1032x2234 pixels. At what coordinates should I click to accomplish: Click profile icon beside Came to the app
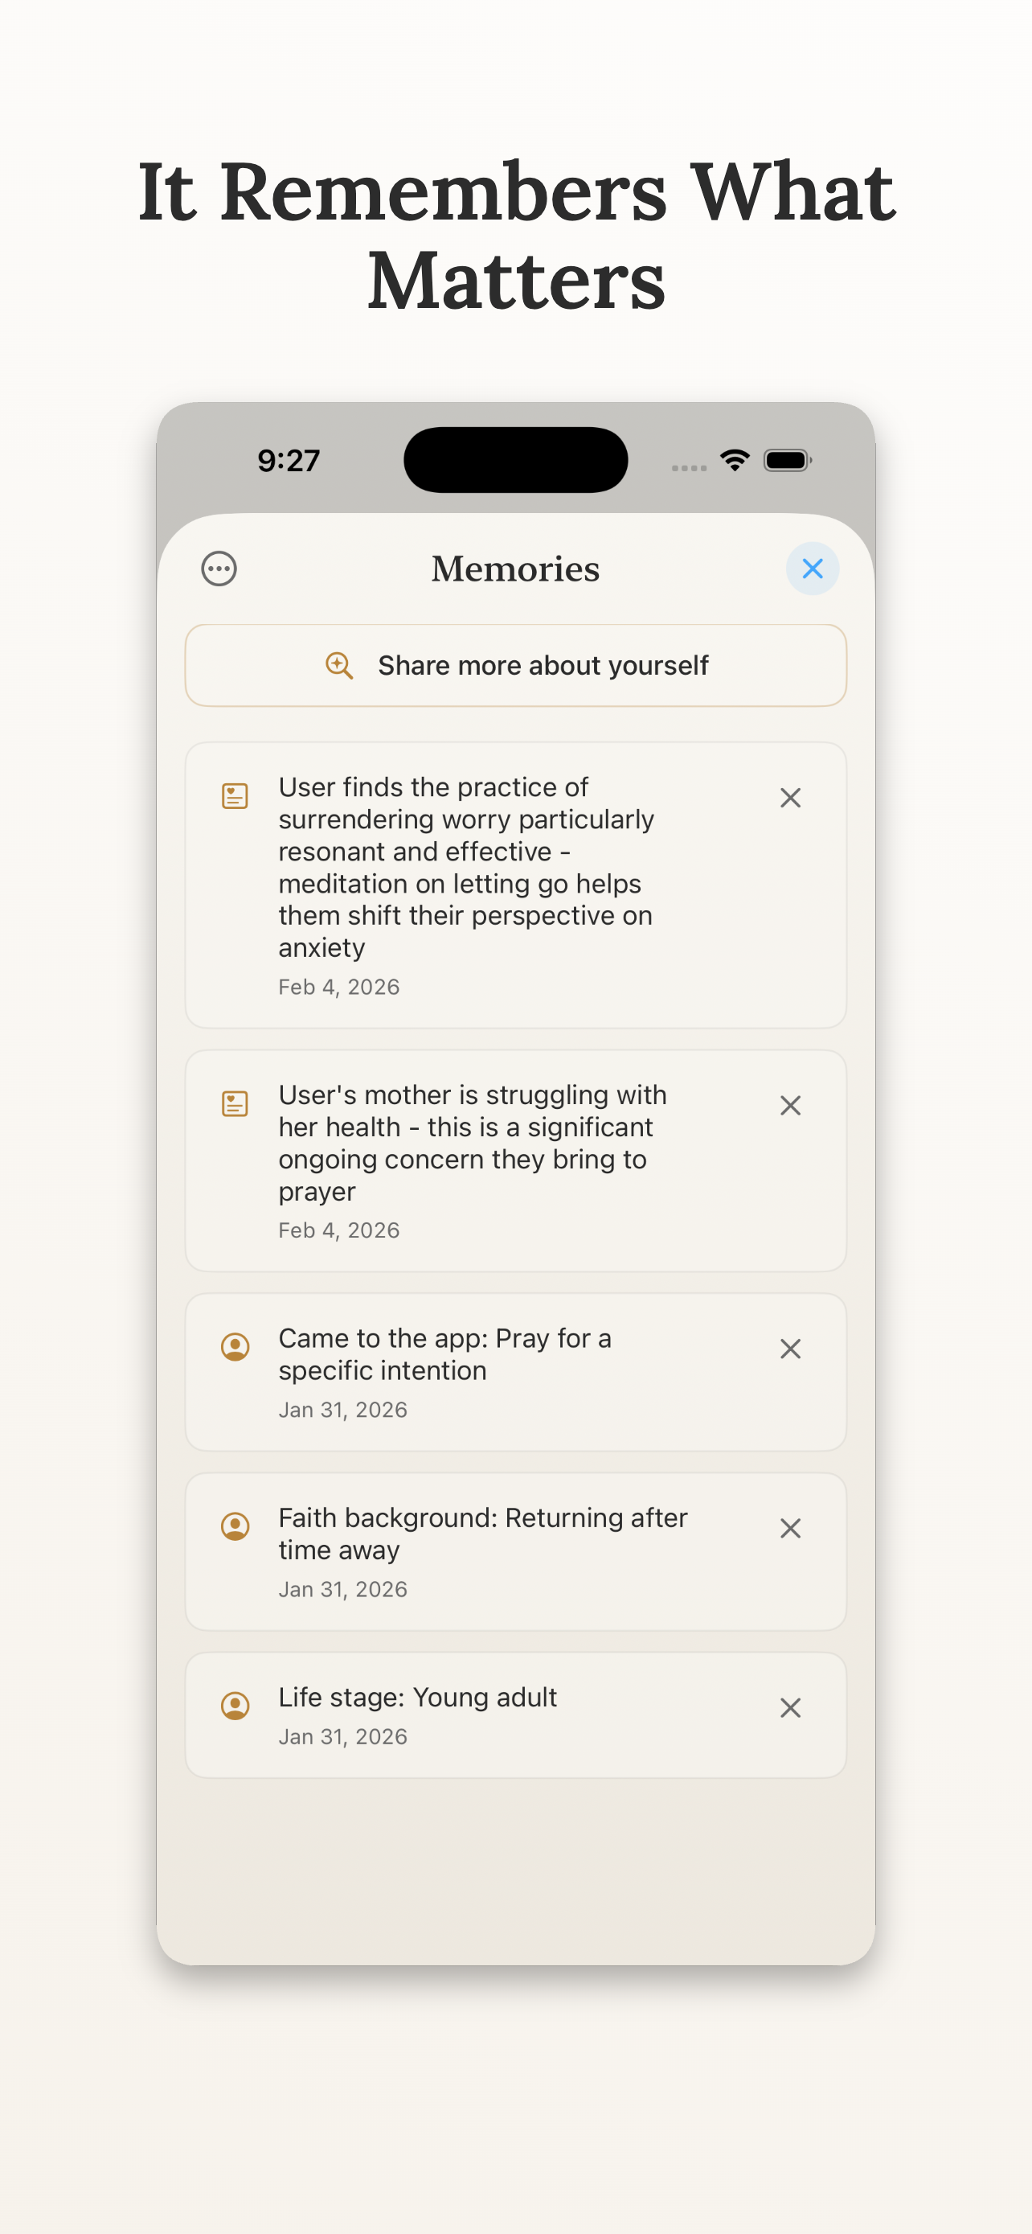click(x=235, y=1346)
